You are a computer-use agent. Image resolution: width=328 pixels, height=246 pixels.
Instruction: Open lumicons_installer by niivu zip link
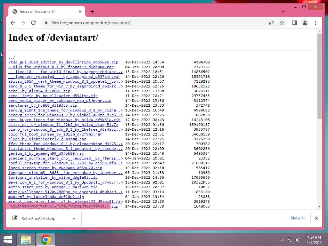click(53, 177)
